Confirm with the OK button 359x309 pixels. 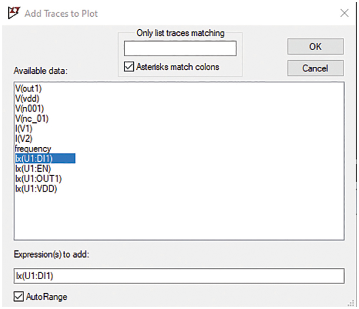[x=316, y=46]
